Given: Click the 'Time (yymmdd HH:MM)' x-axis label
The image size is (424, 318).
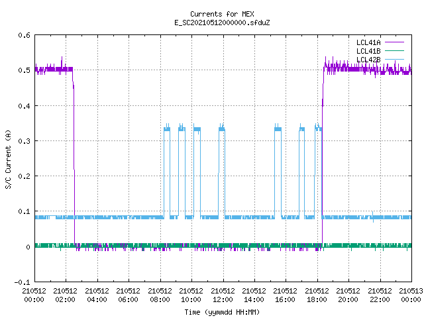Looking at the screenshot, I should (222, 312).
